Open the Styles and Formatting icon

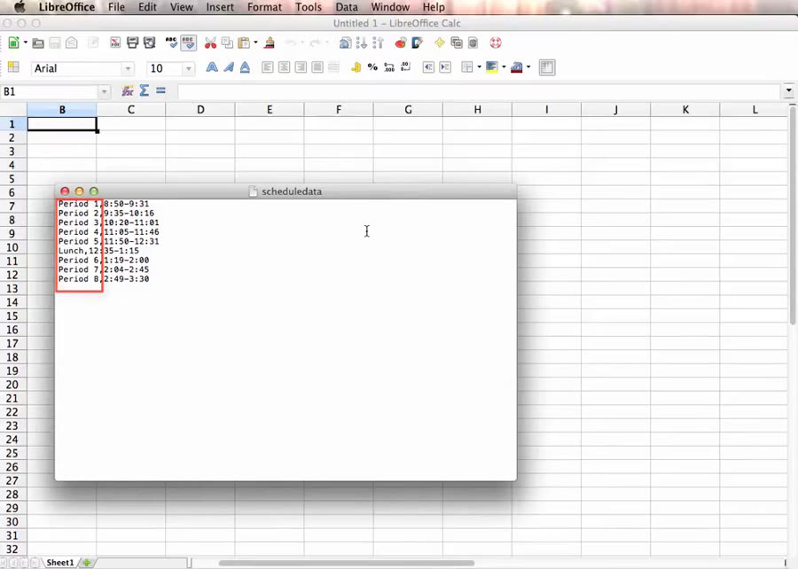pos(13,67)
